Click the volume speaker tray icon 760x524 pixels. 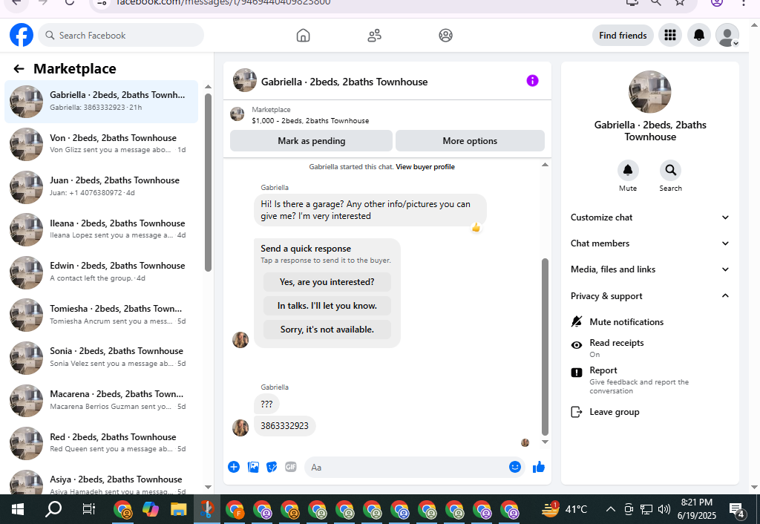pos(664,509)
